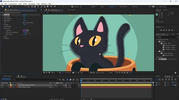Click the Length stopwatch icon
Viewport: 179px width, 100px height.
pos(5,17)
